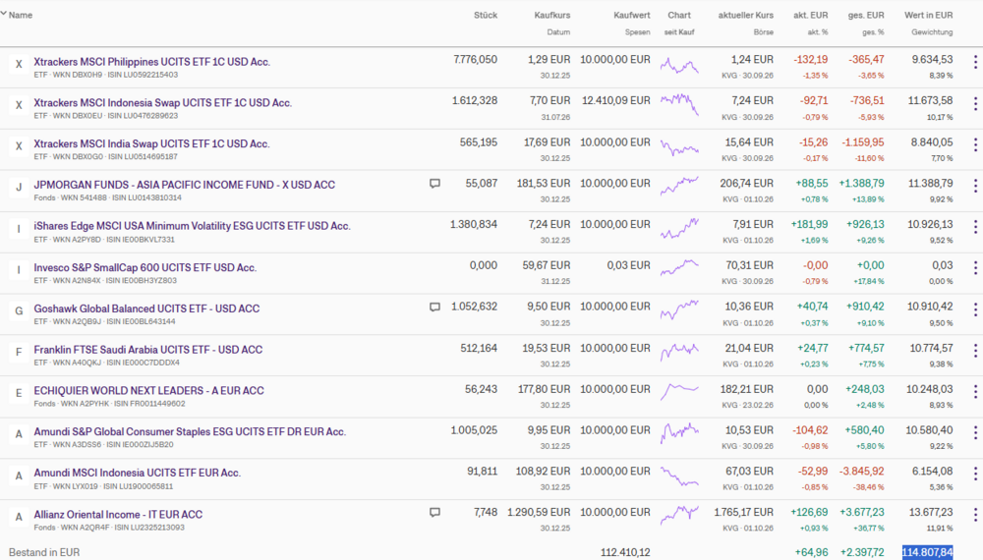Open the three-dot menu for Amundi S&P Global Consumer Staples
This screenshot has width=983, height=560.
coord(975,433)
